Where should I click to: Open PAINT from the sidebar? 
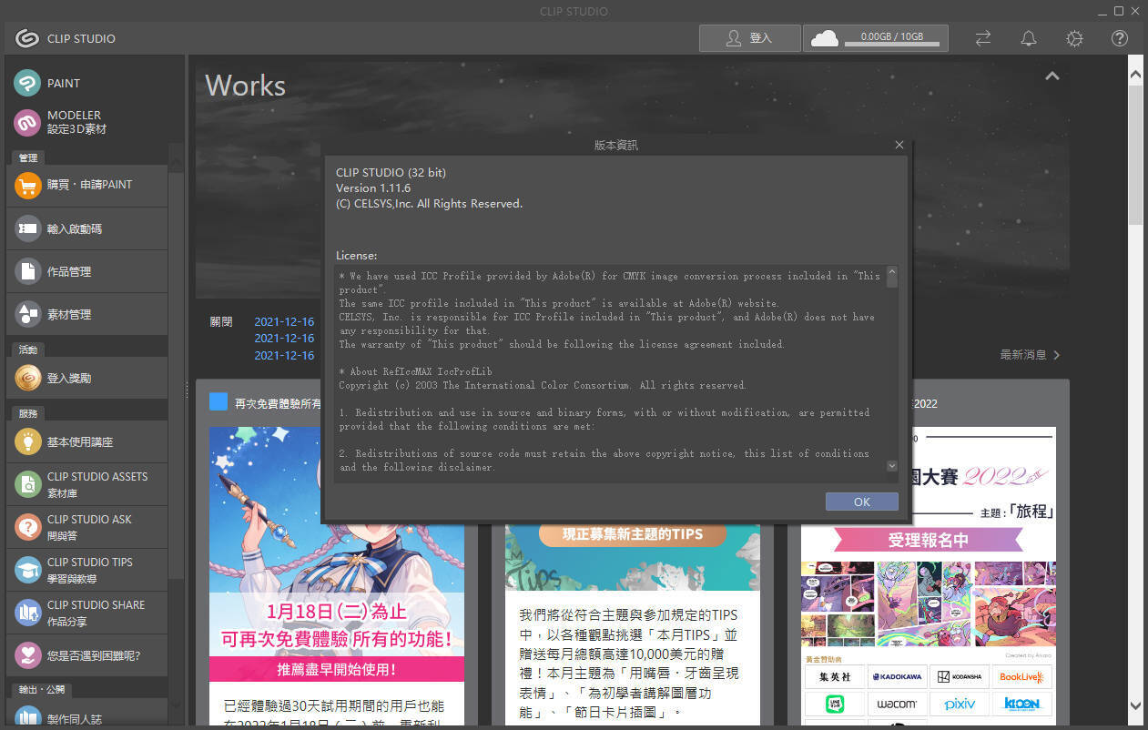tap(64, 83)
